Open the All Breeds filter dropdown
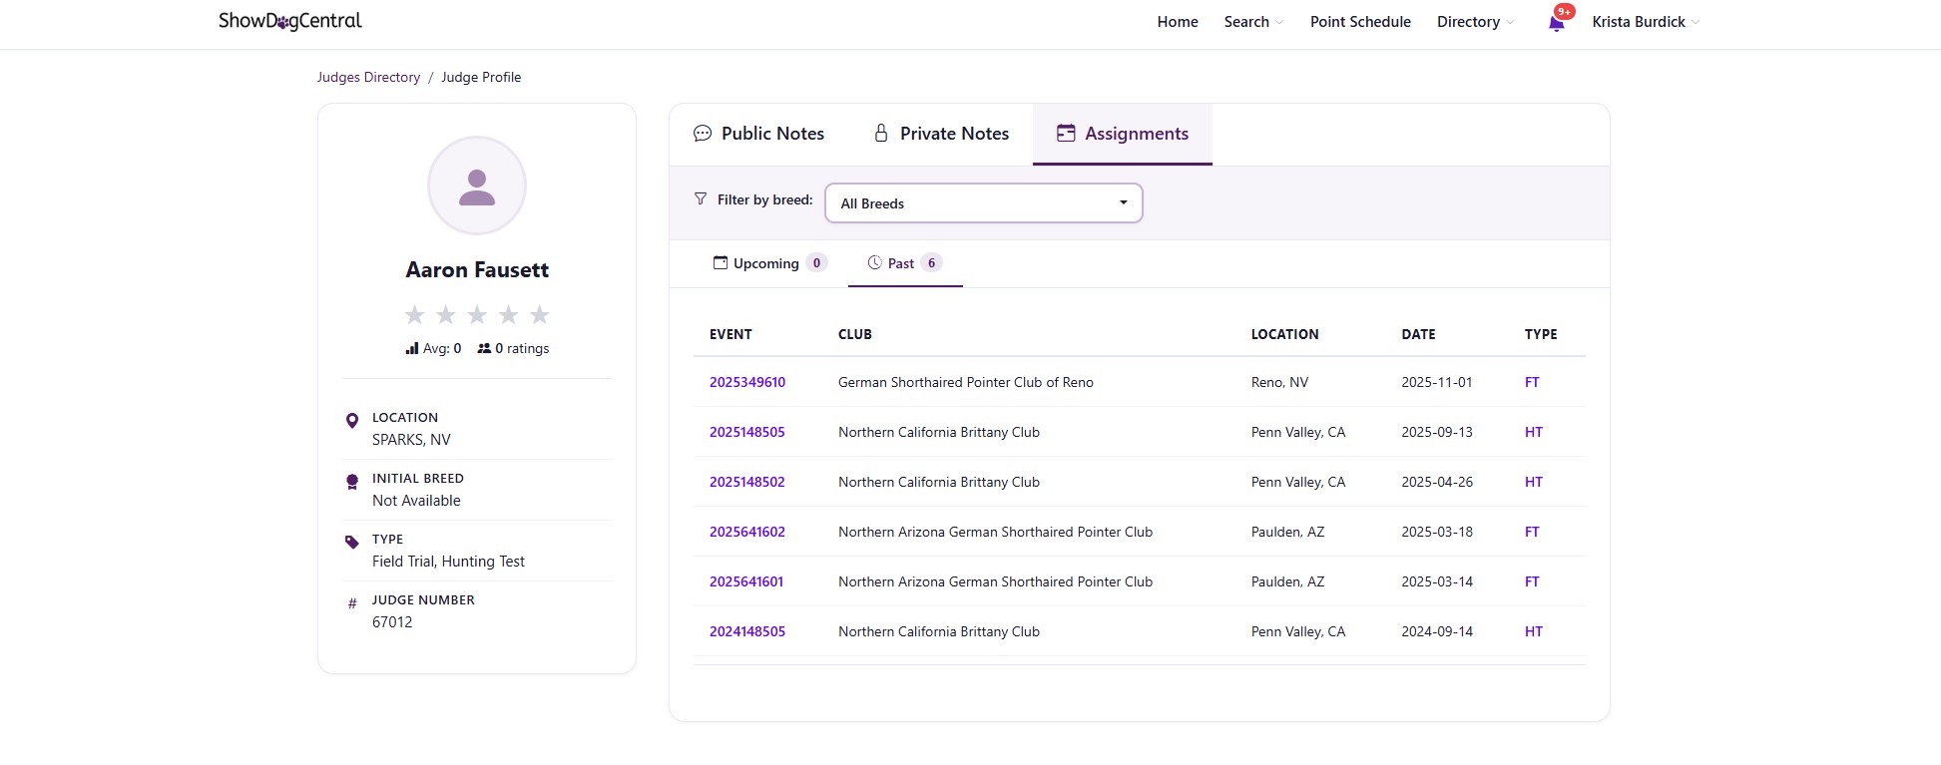1941x765 pixels. [x=983, y=203]
